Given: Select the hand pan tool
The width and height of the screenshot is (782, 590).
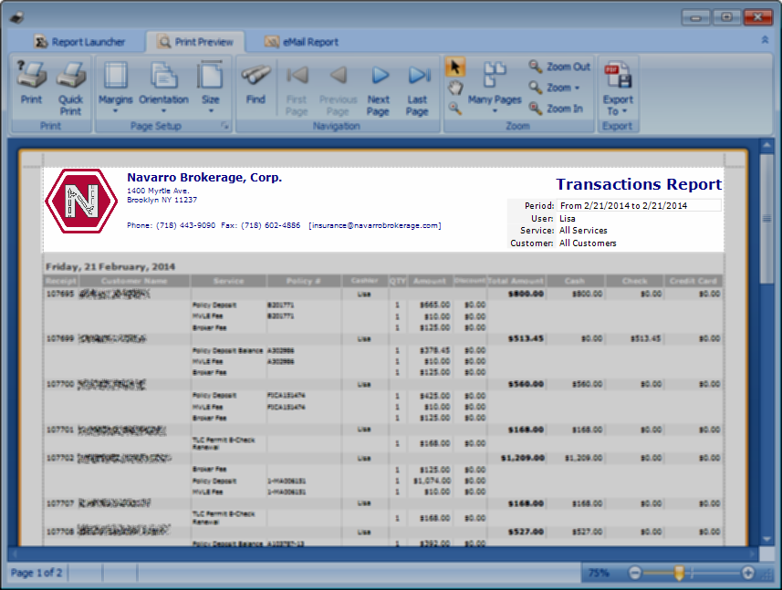Looking at the screenshot, I should click(x=454, y=88).
